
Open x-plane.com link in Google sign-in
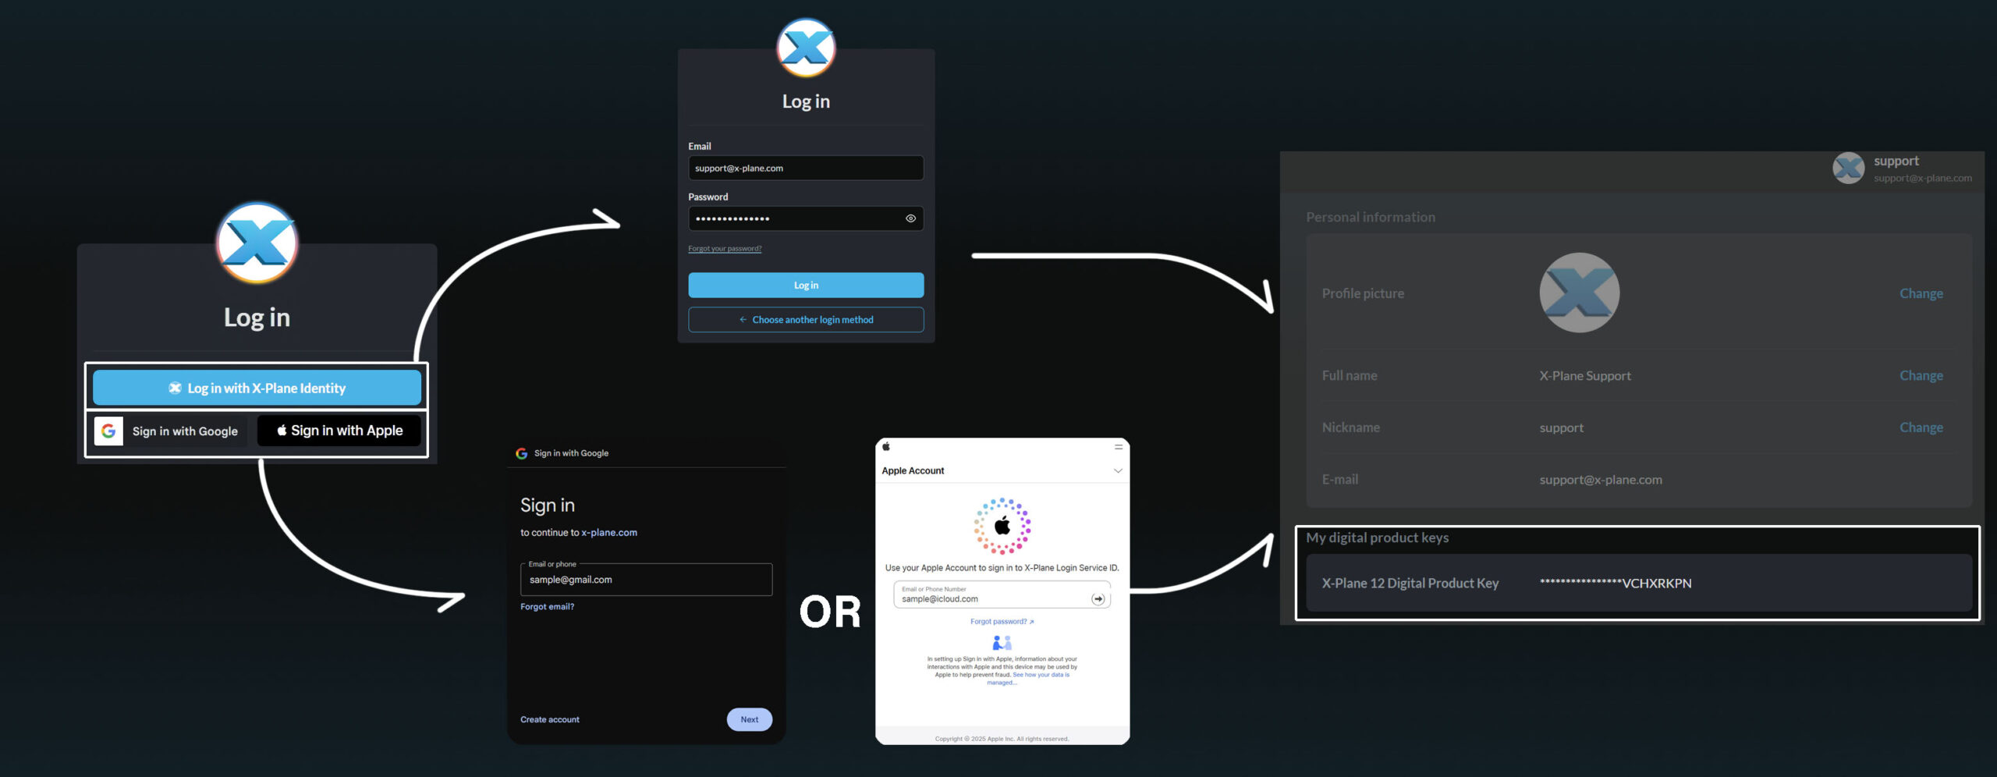click(x=609, y=533)
